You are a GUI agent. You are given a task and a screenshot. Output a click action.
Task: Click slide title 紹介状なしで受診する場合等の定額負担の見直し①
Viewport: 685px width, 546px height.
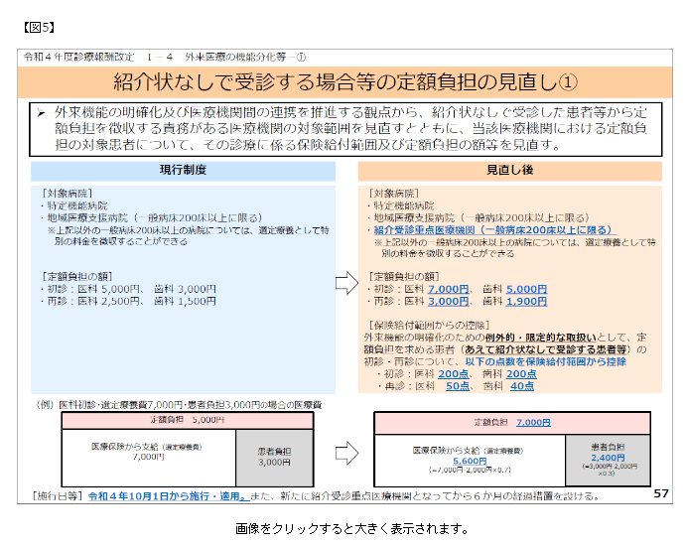(x=345, y=82)
